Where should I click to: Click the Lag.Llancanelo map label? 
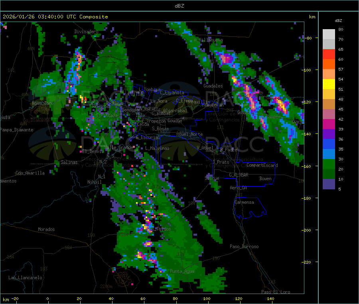coord(25,278)
